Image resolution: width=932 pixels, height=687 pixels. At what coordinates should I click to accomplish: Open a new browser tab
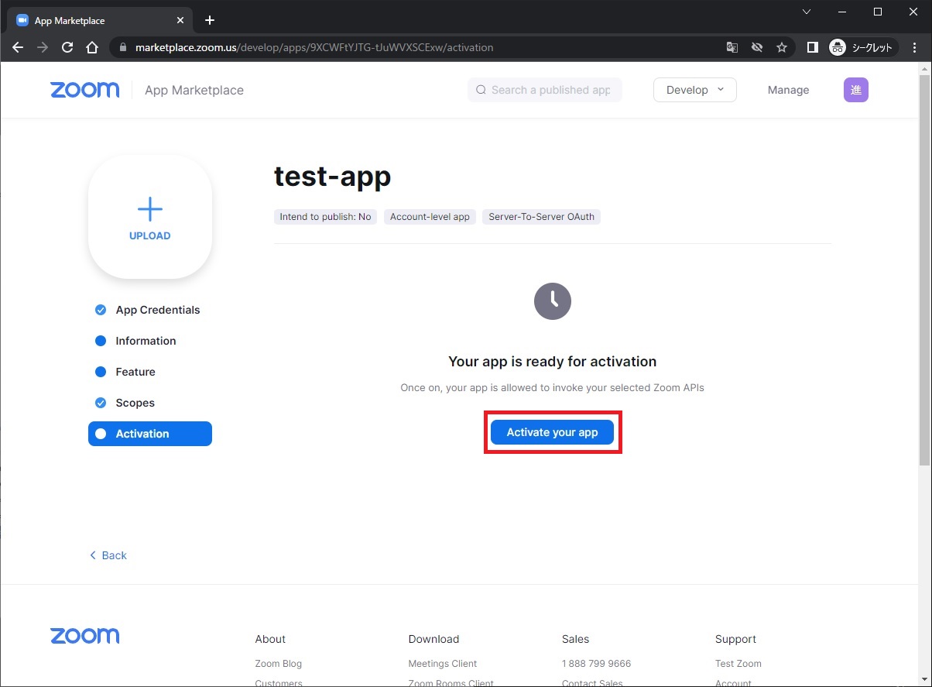click(210, 20)
